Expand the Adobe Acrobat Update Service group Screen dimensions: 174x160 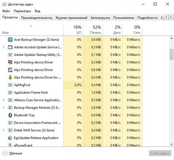point(4,47)
